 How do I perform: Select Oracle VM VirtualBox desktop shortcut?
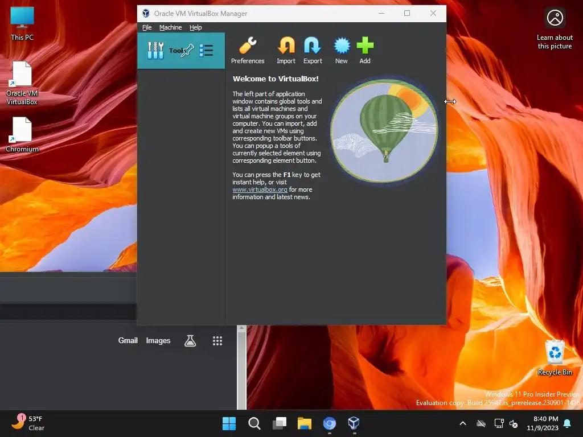[x=22, y=83]
